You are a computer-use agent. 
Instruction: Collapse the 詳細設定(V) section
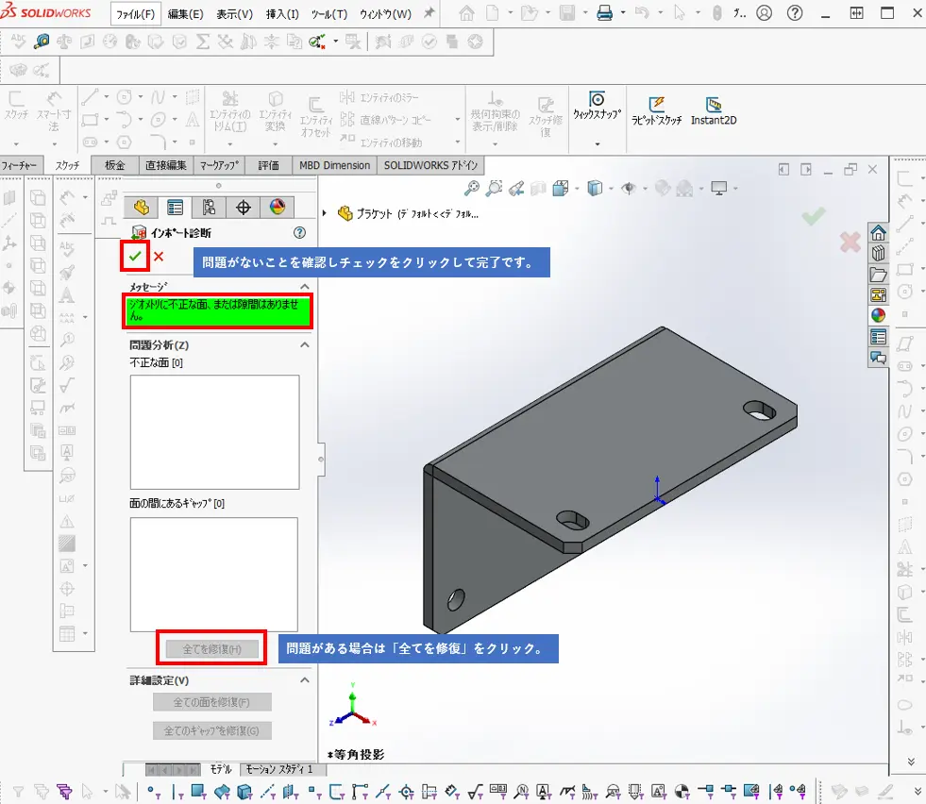pos(304,679)
